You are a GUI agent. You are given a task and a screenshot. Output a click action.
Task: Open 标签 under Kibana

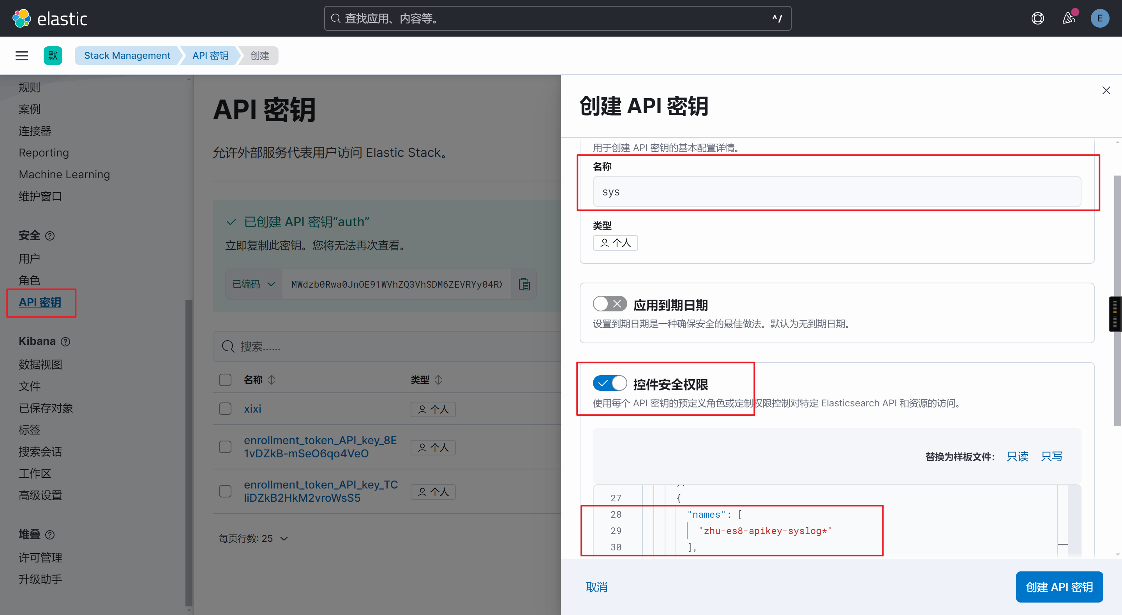[x=29, y=430]
